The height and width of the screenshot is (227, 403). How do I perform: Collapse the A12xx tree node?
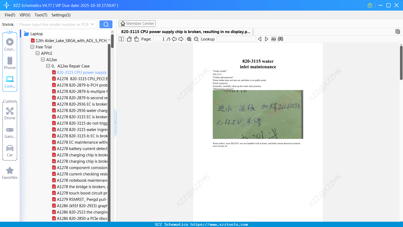pos(43,60)
